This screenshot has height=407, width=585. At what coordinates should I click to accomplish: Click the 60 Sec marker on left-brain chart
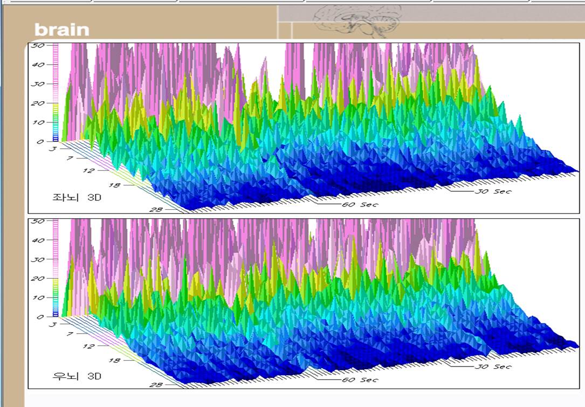click(x=360, y=204)
